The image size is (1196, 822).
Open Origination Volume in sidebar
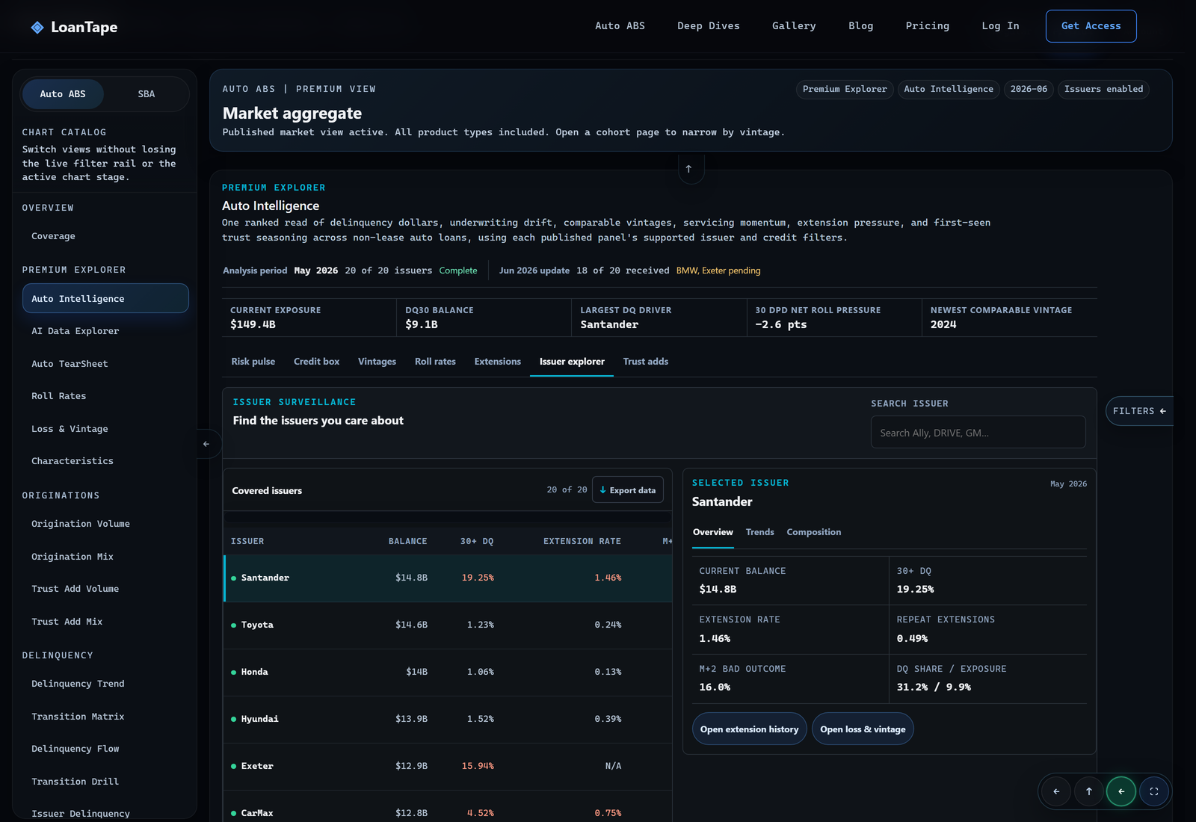[x=105, y=524]
